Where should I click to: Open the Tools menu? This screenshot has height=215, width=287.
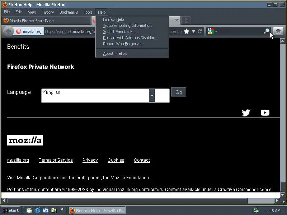coord(88,12)
